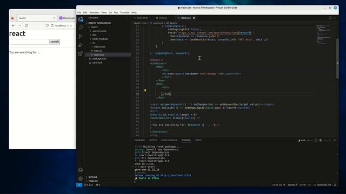Open the Terminal menu
The image size is (346, 194).
point(125,12)
